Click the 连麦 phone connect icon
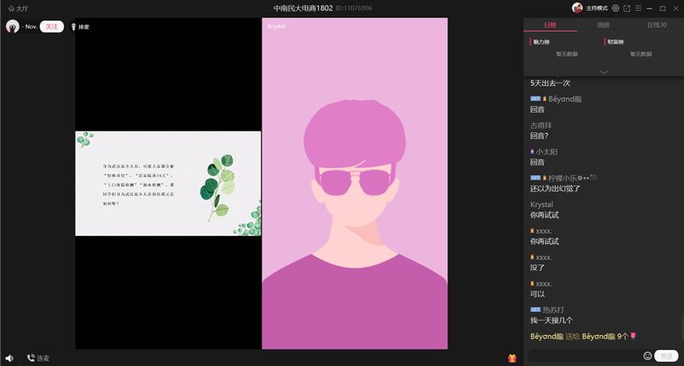The image size is (684, 366). pyautogui.click(x=32, y=358)
